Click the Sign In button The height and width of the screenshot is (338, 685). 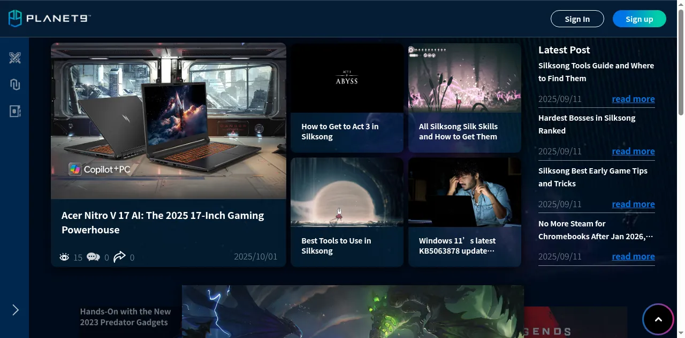tap(577, 19)
